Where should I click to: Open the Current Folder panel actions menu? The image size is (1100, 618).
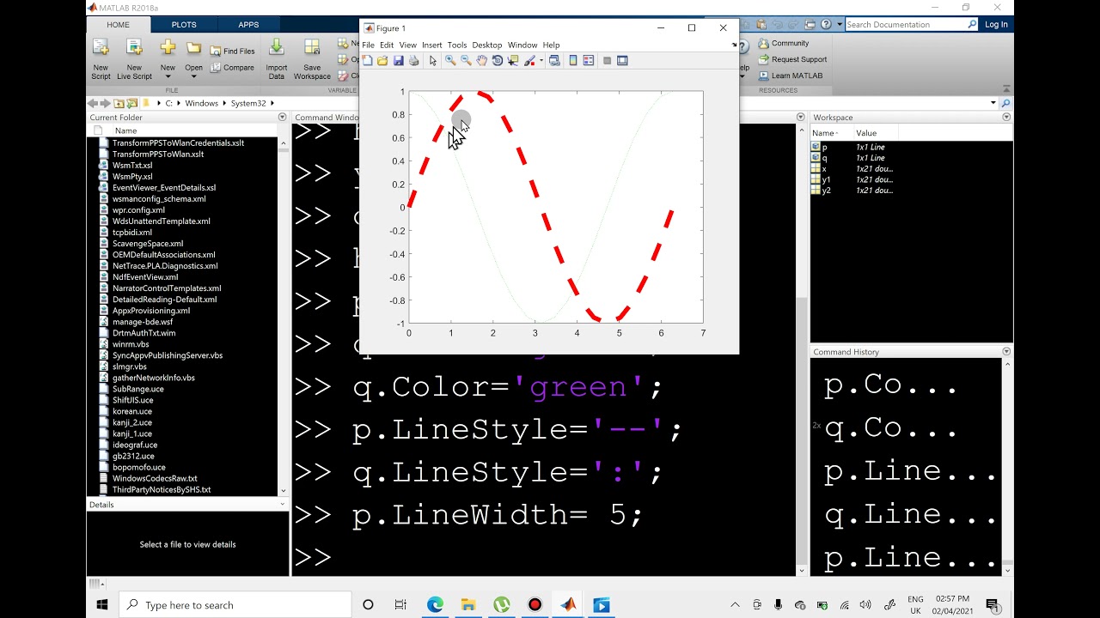[282, 118]
